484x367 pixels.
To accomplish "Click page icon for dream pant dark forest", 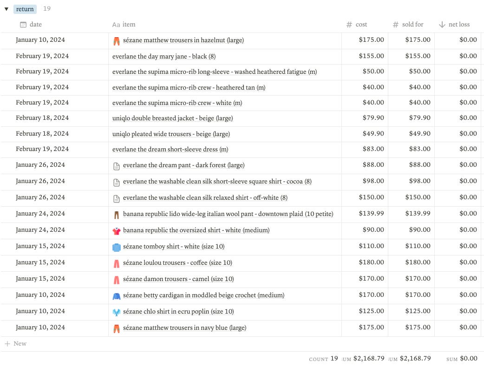I will tap(117, 166).
